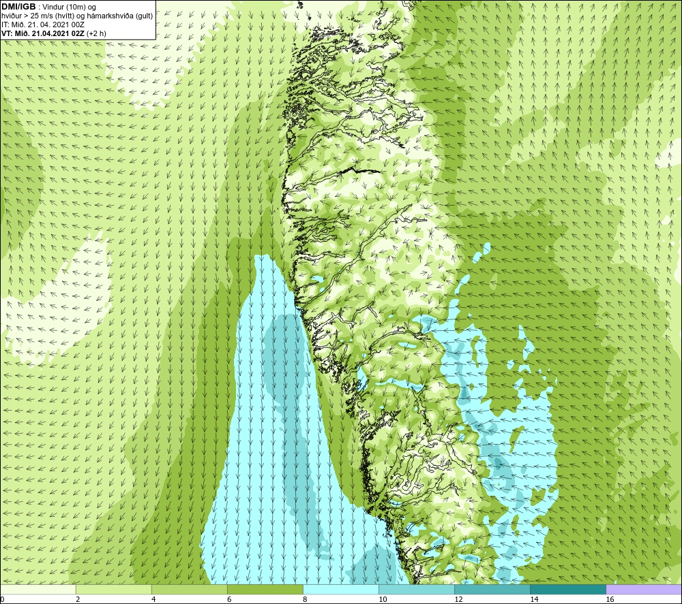Click the legend label '2'
Image resolution: width=682 pixels, height=604 pixels.
(x=78, y=599)
